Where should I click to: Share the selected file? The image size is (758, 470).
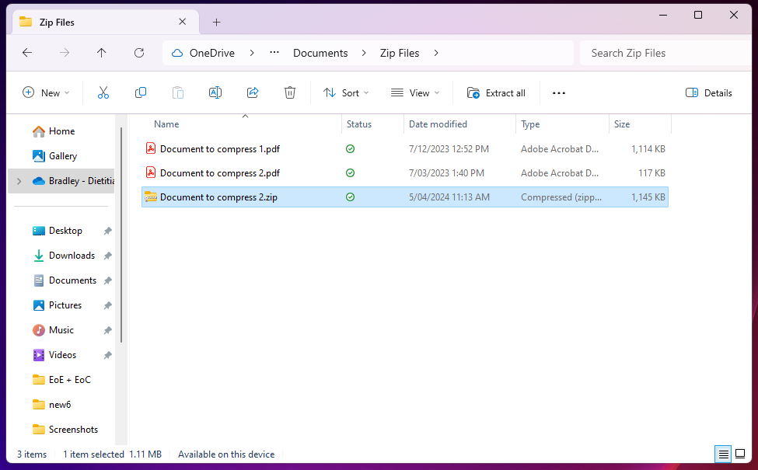tap(253, 92)
